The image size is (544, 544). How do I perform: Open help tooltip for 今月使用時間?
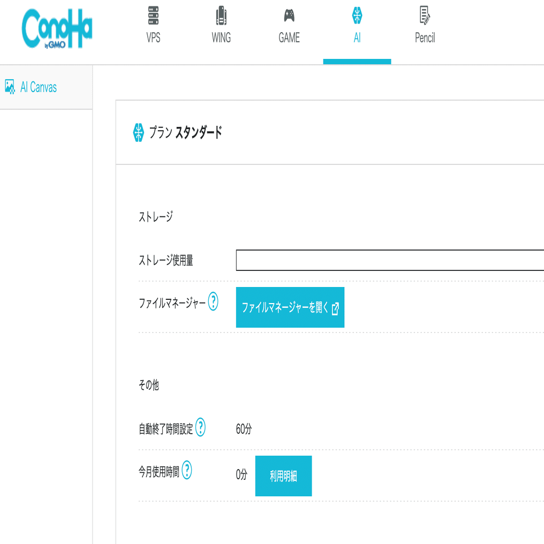(x=187, y=470)
